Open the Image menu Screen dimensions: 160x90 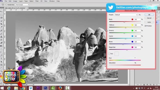click(15, 1)
